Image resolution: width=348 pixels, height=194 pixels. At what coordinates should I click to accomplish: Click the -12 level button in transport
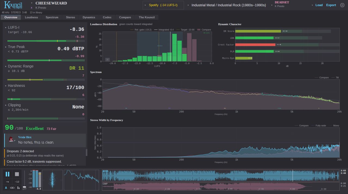17,182
